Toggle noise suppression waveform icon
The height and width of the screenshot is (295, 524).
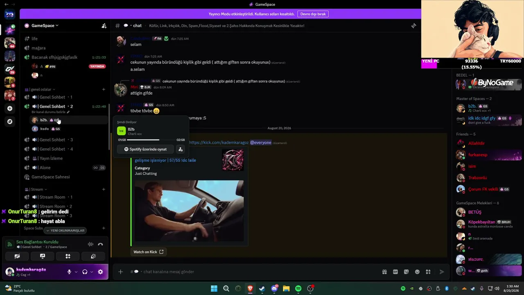(90, 244)
